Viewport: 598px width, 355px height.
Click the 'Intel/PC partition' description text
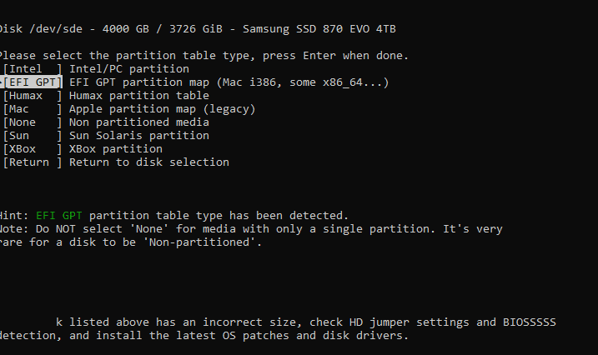[129, 69]
